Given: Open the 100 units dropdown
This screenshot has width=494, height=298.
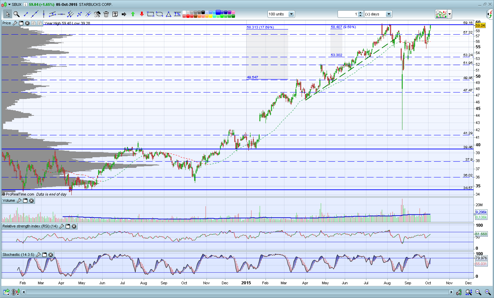Looking at the screenshot, I should [x=291, y=14].
